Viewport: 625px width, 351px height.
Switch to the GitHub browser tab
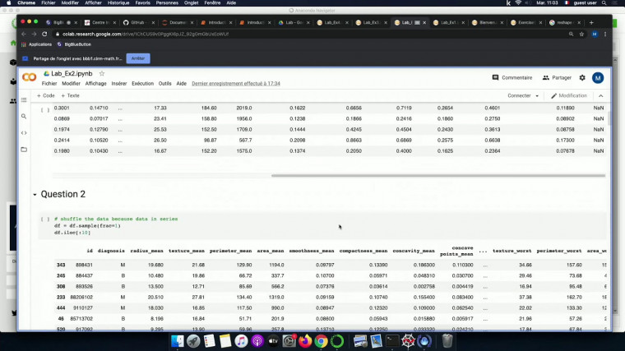[x=137, y=23]
